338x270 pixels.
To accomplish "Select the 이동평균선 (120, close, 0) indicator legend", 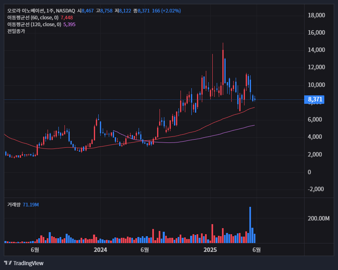I will [34, 25].
